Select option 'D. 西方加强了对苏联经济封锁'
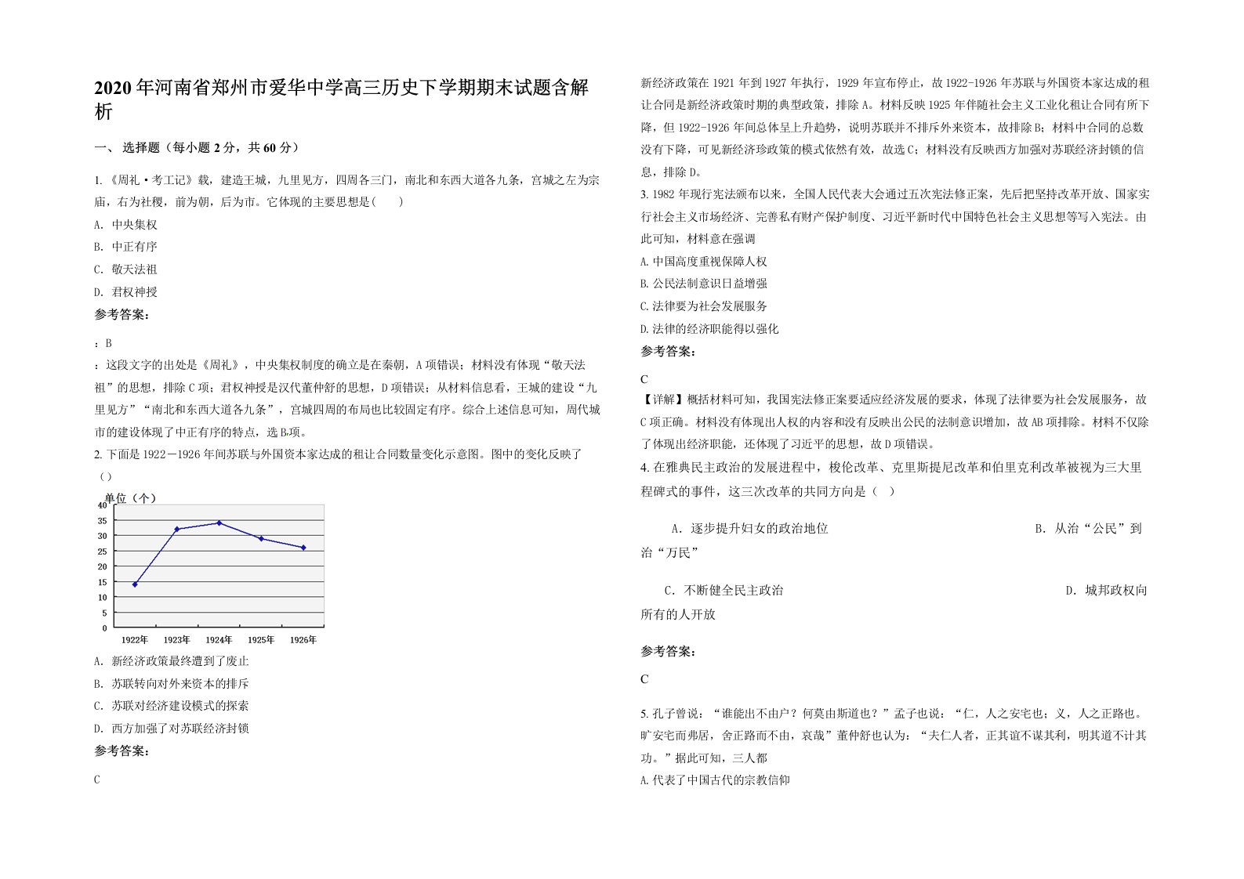 pos(172,729)
